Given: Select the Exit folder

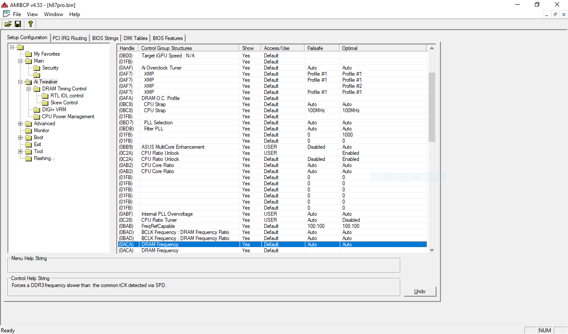Looking at the screenshot, I should (x=37, y=144).
